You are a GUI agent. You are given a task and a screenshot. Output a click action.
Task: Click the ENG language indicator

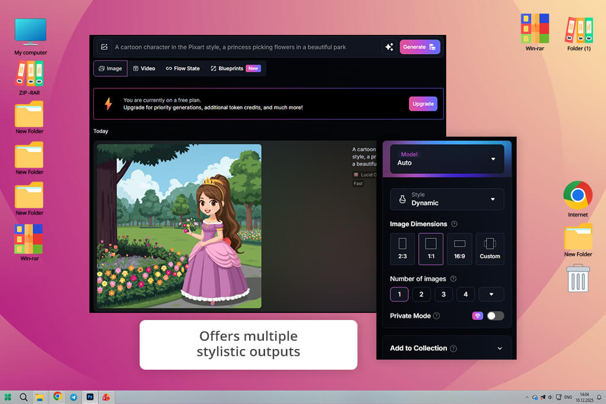[x=568, y=397]
